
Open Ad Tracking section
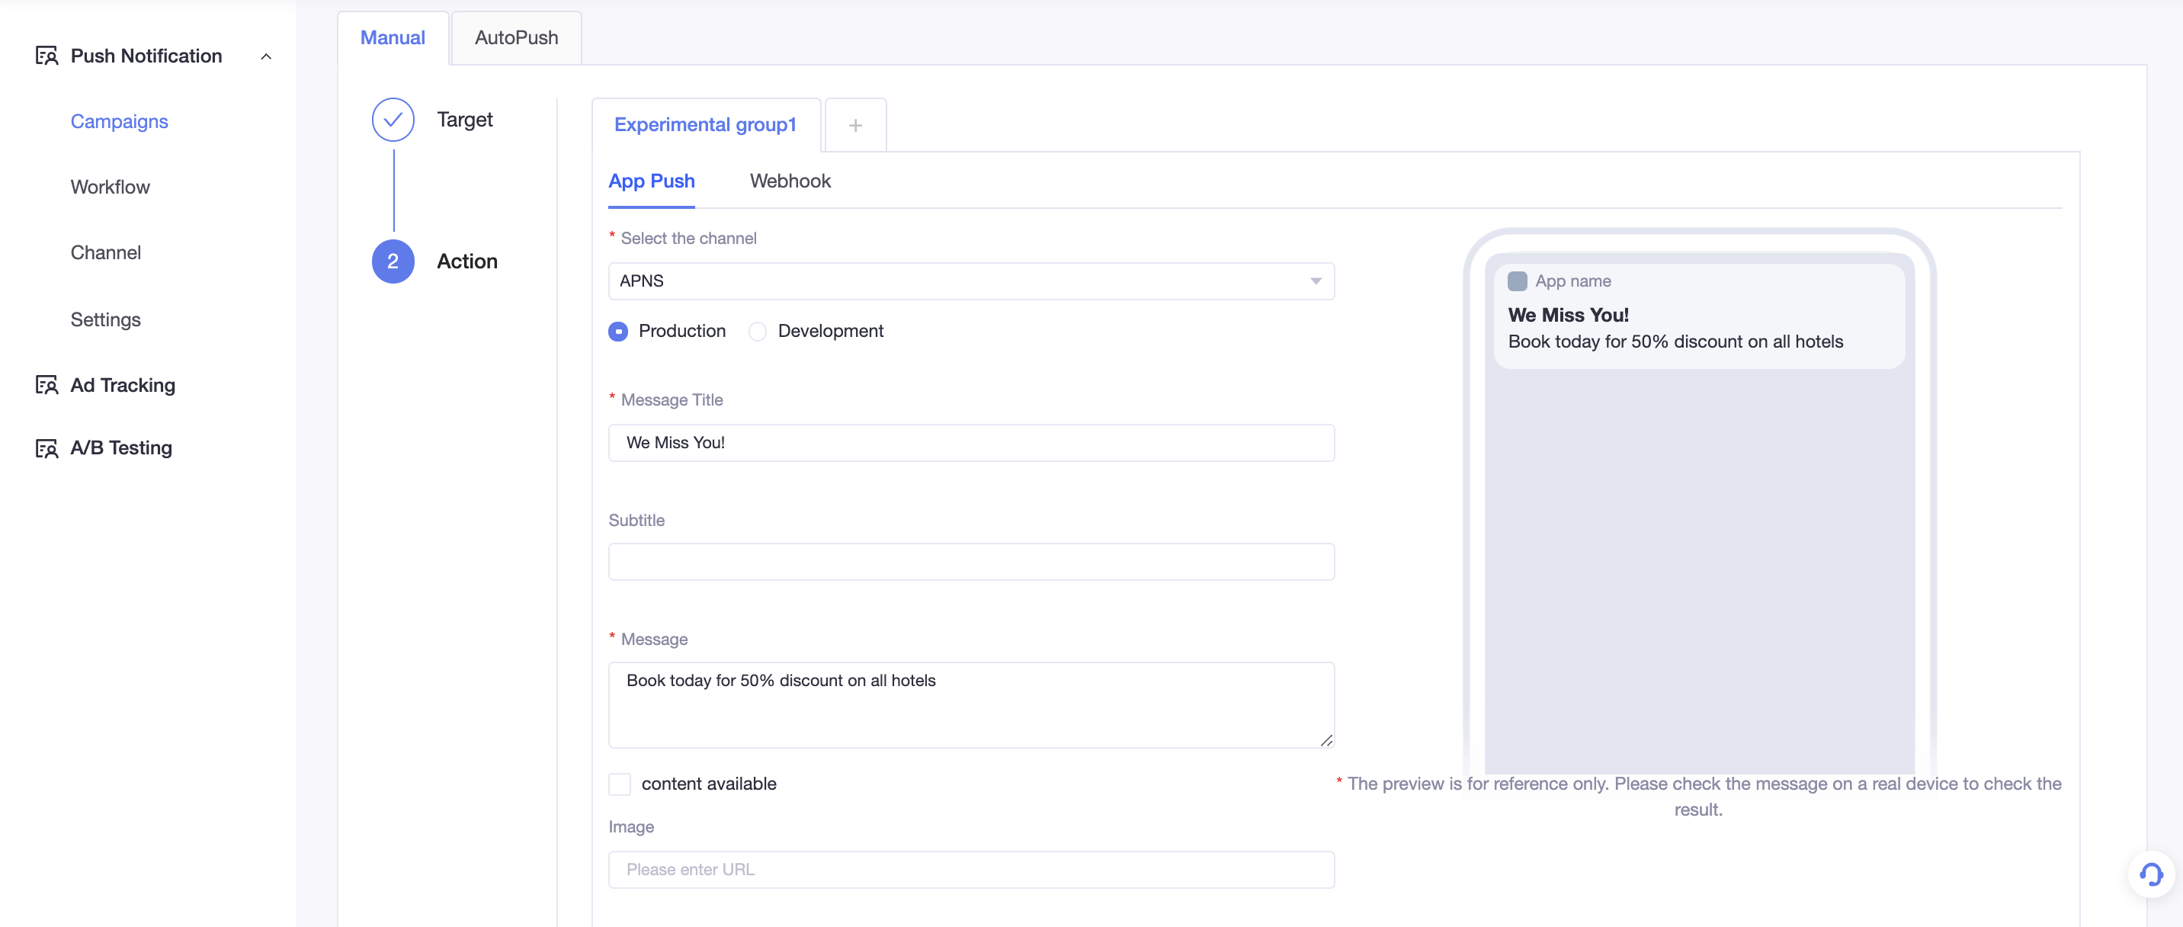[x=122, y=386]
